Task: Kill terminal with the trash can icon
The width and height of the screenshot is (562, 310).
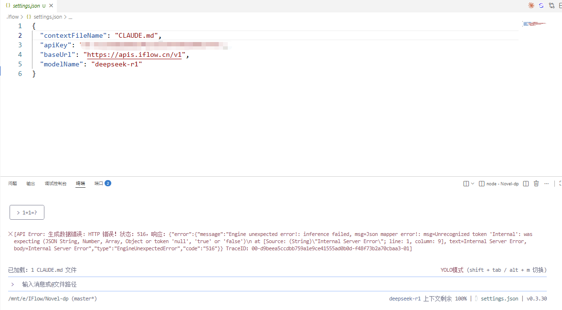Action: (x=536, y=183)
